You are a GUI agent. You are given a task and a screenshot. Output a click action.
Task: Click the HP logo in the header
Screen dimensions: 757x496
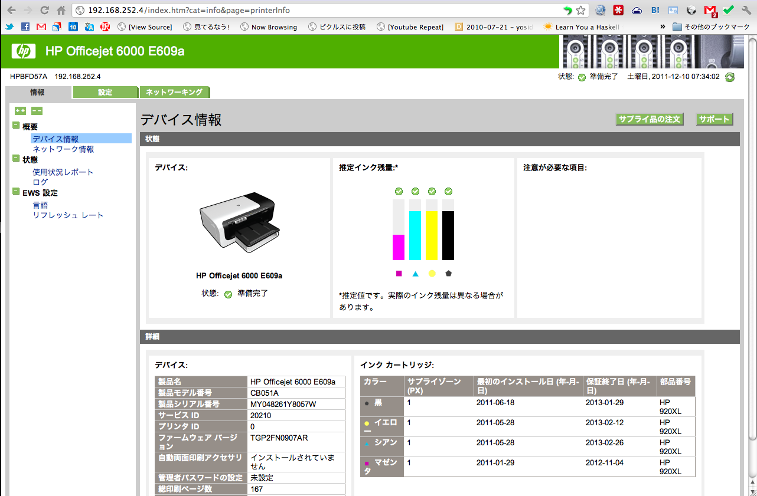(23, 51)
